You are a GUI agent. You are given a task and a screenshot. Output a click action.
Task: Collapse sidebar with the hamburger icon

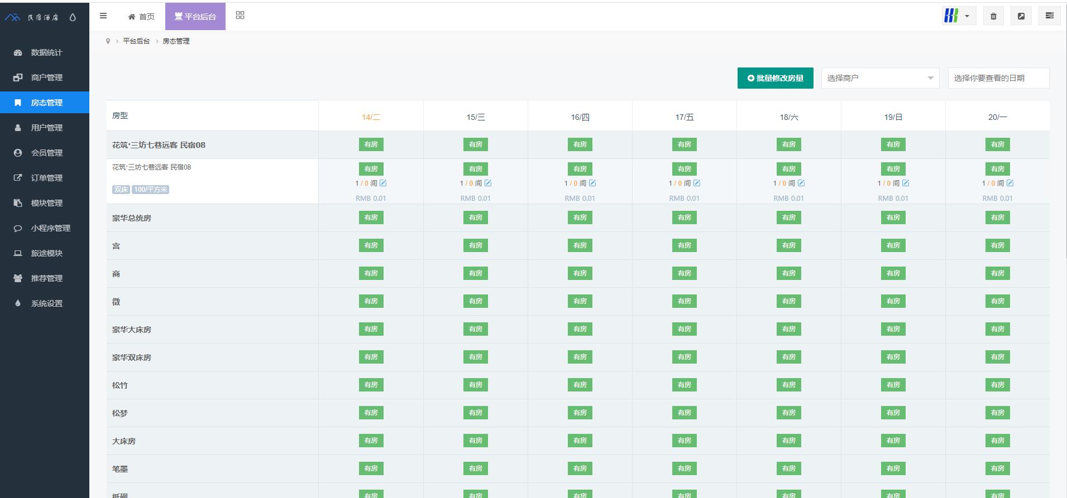(103, 16)
